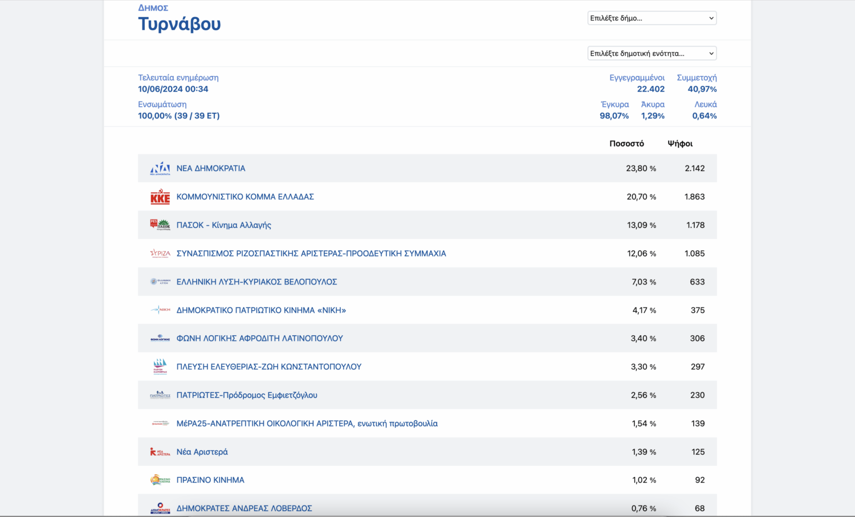The image size is (855, 517).
Task: Click the Δημοκράτες party logo
Action: (x=160, y=508)
